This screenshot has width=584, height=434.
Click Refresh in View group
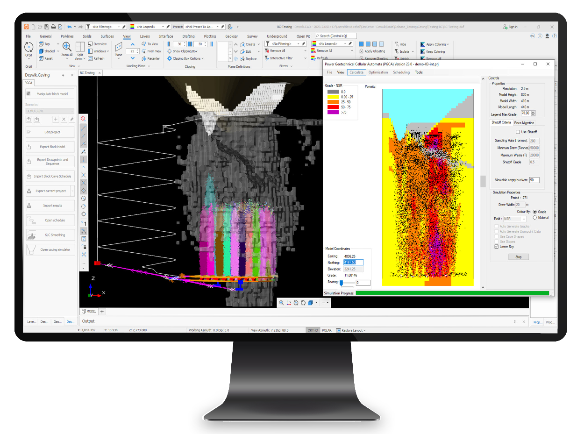tap(96, 58)
